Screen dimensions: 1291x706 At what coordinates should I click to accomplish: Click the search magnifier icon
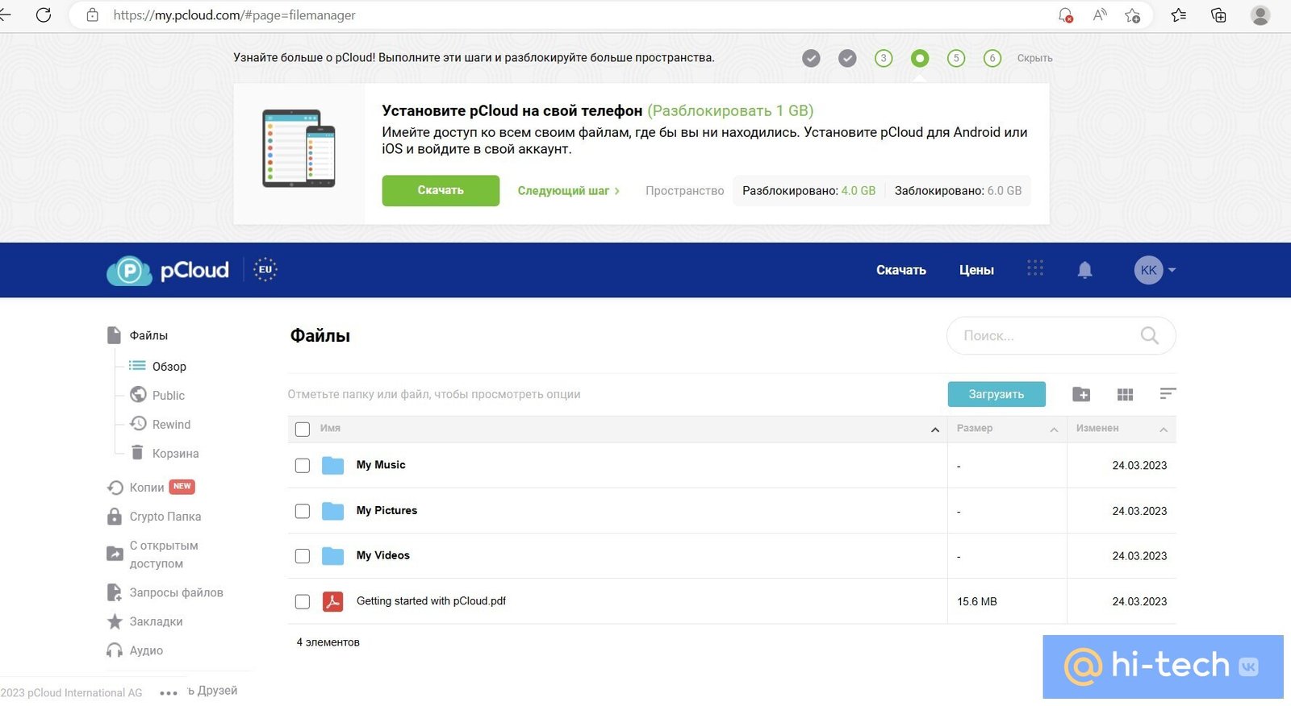click(1150, 335)
